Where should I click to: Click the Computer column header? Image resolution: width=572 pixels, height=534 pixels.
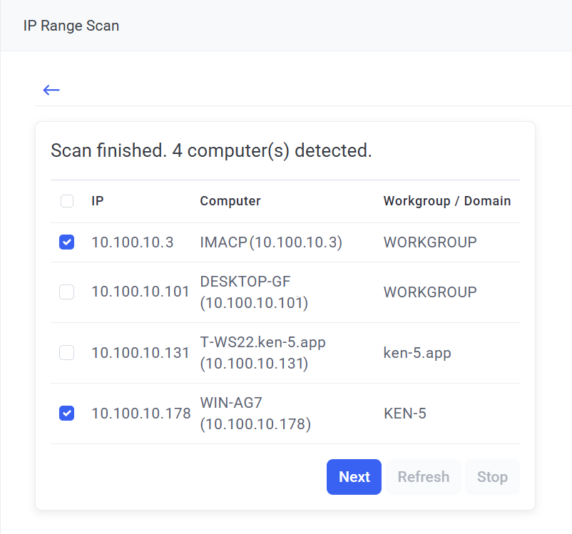(x=230, y=201)
